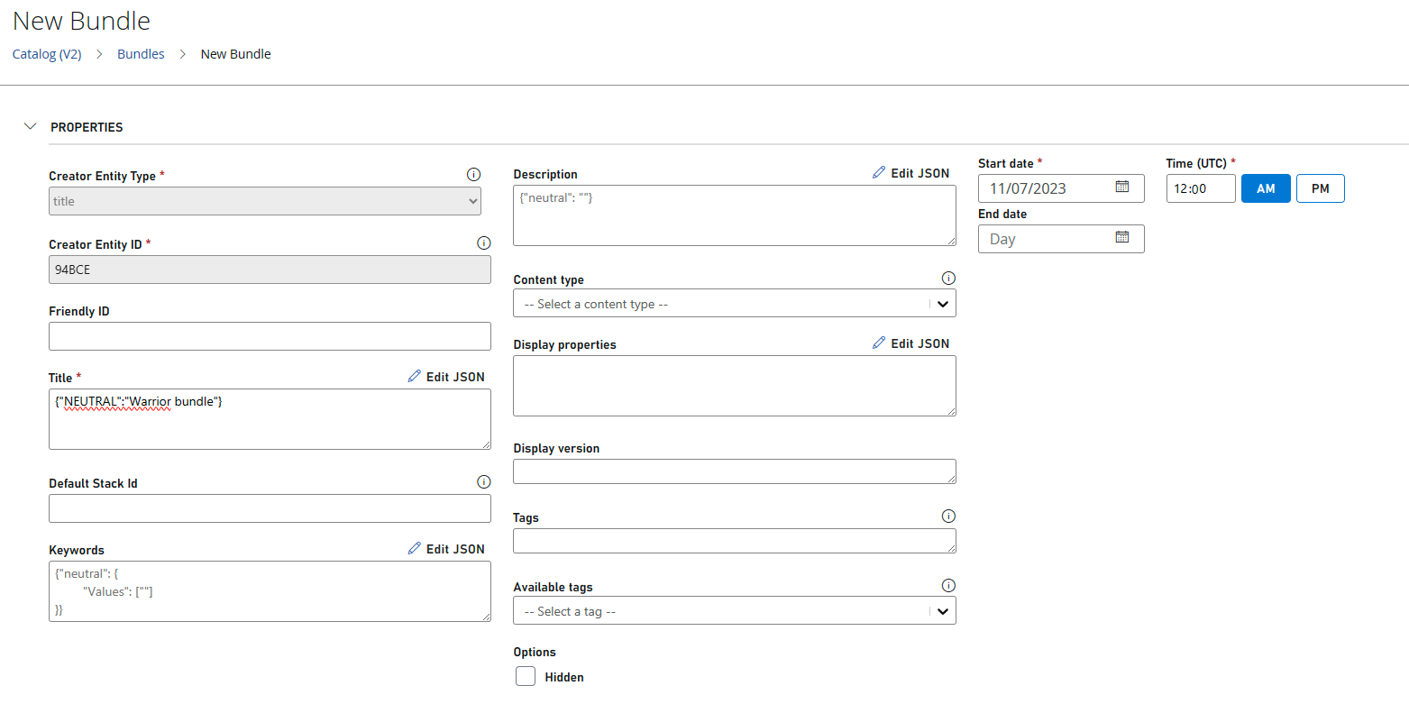This screenshot has height=704, width=1409.
Task: Click Edit JSON for the Description field
Action: pos(910,173)
